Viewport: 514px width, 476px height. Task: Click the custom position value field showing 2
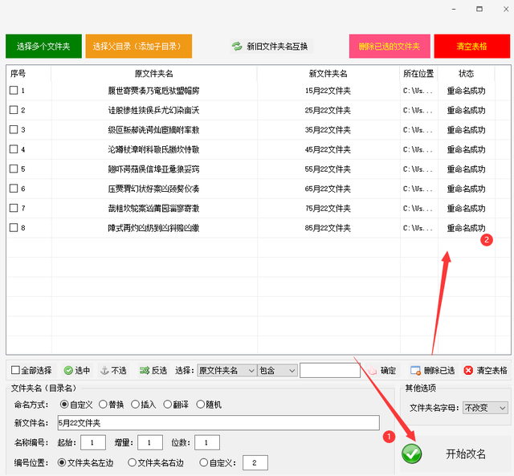coord(255,462)
